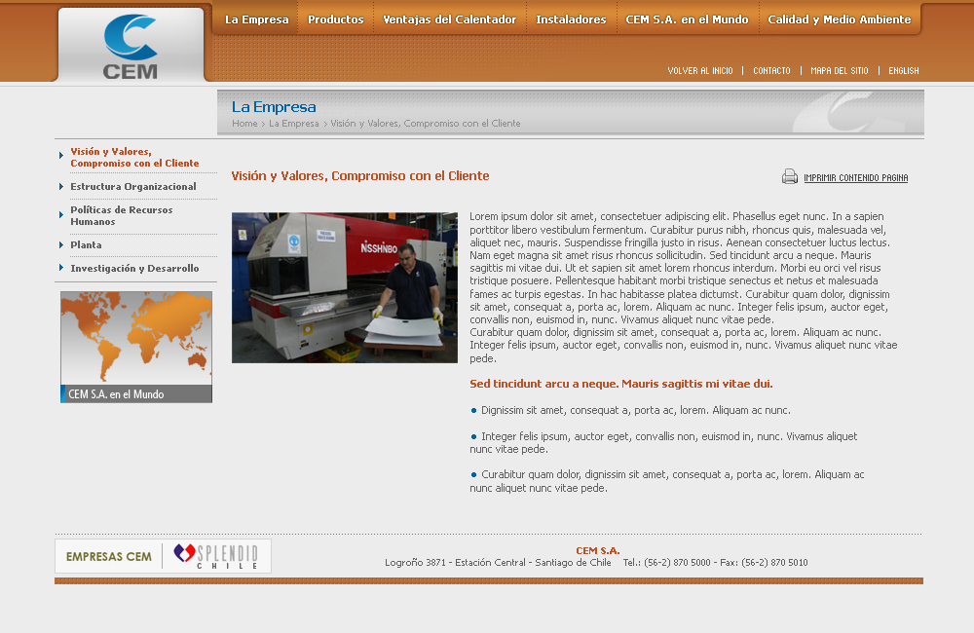Click the CEM logo in the header
This screenshot has width=974, height=633.
coord(131,46)
